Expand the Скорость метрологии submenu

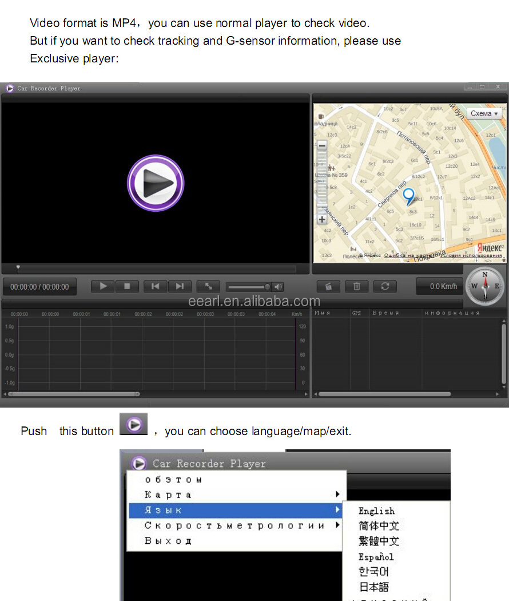[234, 525]
